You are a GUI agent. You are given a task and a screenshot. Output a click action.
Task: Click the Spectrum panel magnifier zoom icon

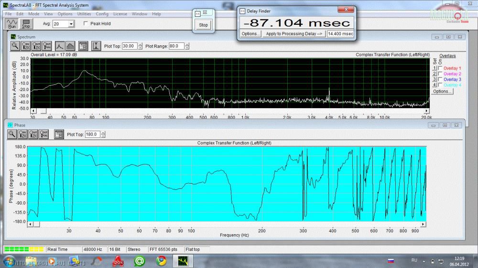pos(14,46)
